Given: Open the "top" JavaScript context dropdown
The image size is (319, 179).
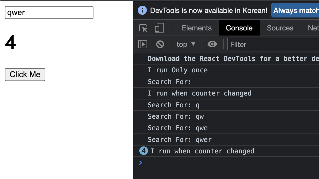Looking at the screenshot, I should tap(186, 44).
